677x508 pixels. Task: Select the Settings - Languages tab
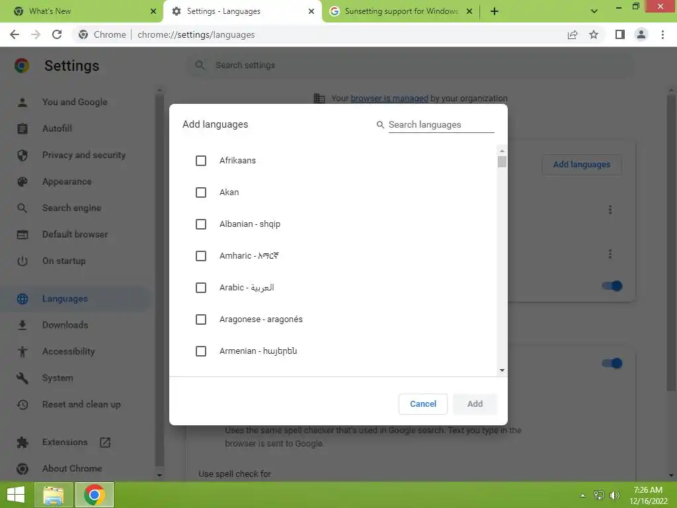coord(242,11)
